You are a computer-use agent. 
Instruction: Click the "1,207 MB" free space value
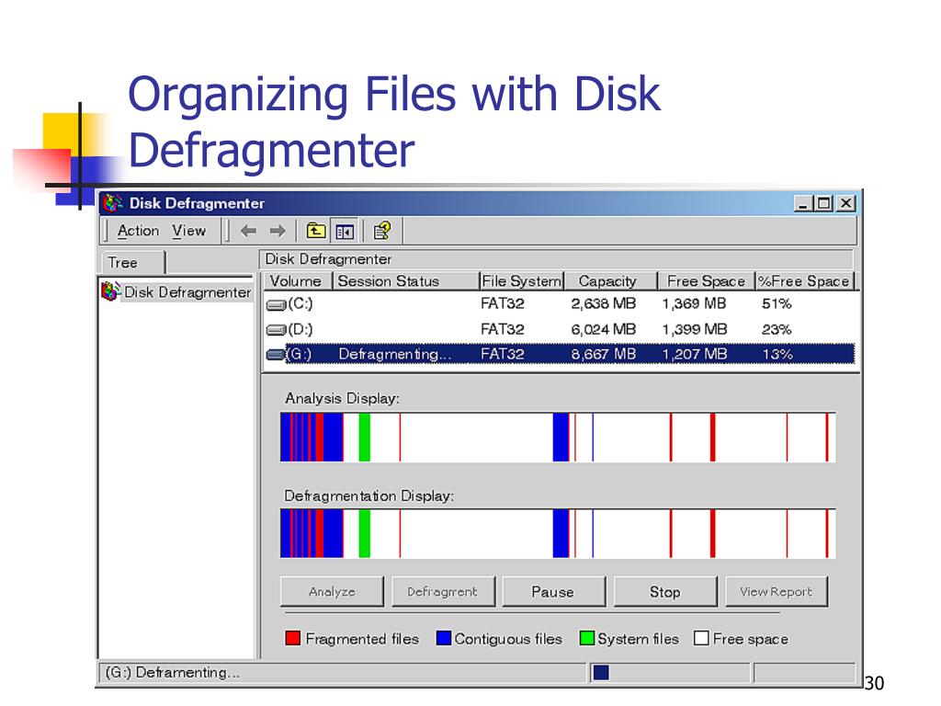coord(695,354)
